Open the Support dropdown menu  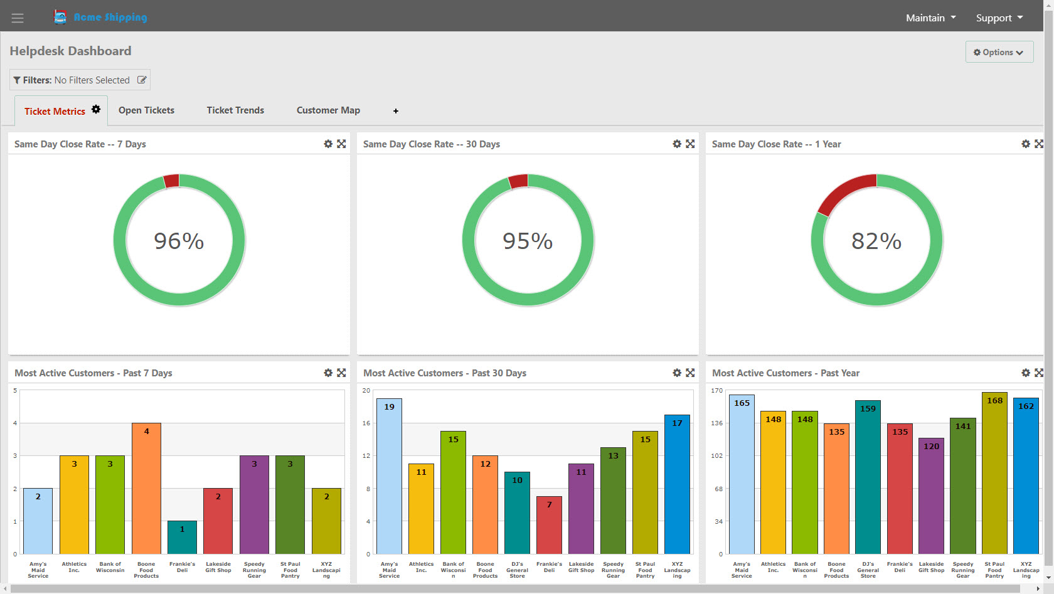999,18
